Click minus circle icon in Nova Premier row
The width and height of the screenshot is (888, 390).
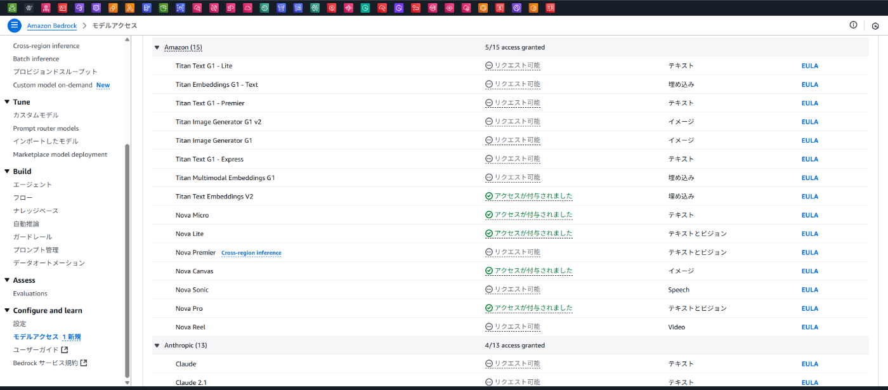click(489, 252)
